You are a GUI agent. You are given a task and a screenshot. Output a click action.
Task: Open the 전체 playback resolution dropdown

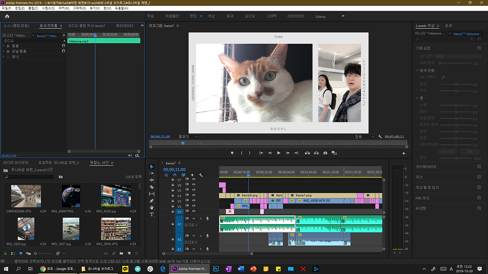364,137
